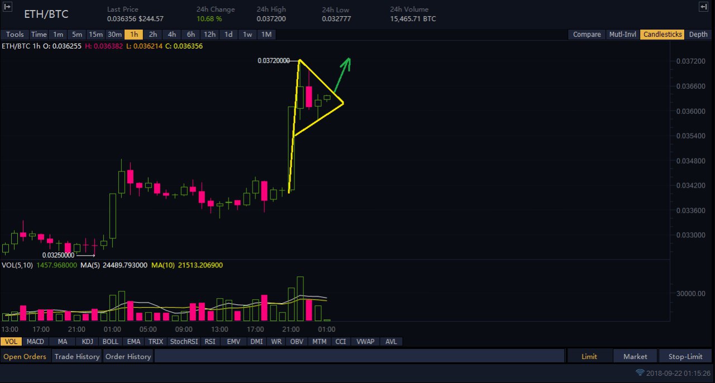The height and width of the screenshot is (383, 715).
Task: Show the MACD indicator
Action: 35,341
